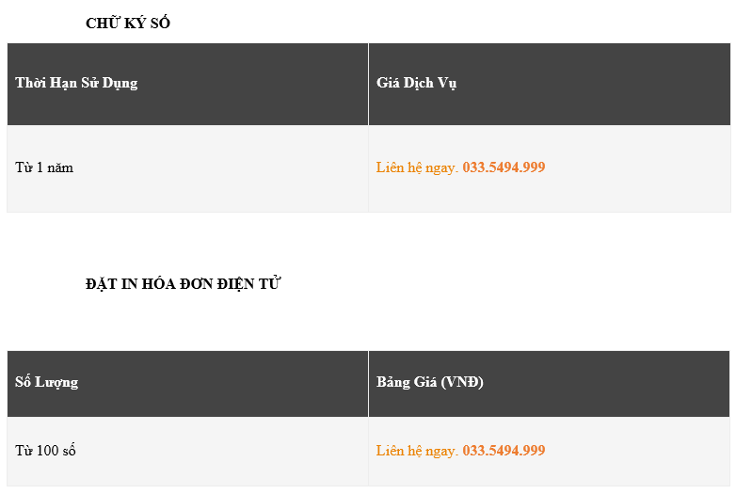Click phone number 033.5494.999 in the Từ 1 năm row
736x494 pixels.
pyautogui.click(x=504, y=167)
